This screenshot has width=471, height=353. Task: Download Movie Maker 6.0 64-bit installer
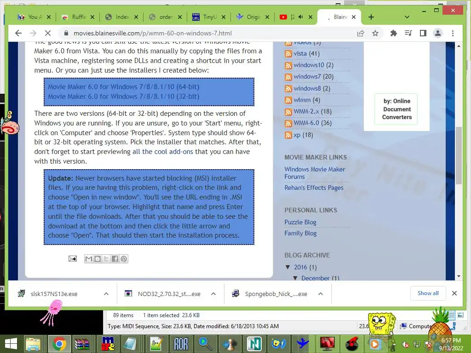(123, 87)
